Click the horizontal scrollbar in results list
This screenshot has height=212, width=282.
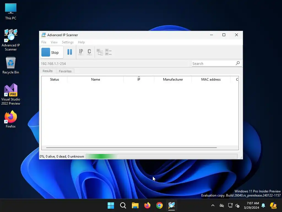[x=131, y=148]
